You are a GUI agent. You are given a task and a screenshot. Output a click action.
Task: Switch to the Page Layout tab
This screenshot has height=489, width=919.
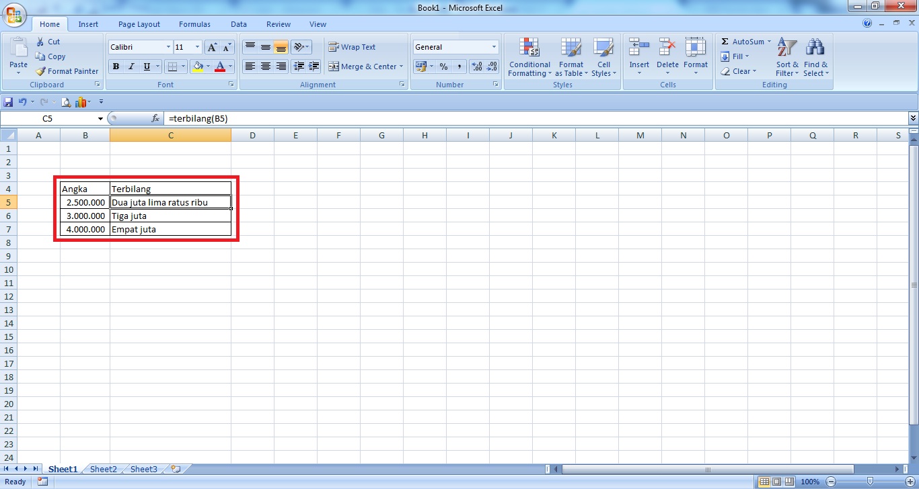139,24
